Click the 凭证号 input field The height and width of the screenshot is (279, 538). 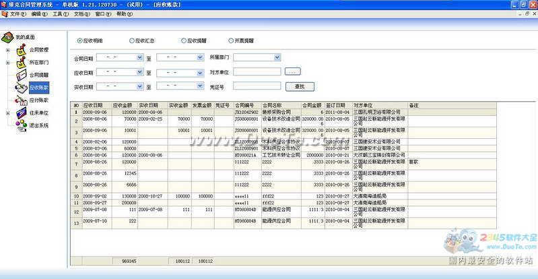click(257, 86)
